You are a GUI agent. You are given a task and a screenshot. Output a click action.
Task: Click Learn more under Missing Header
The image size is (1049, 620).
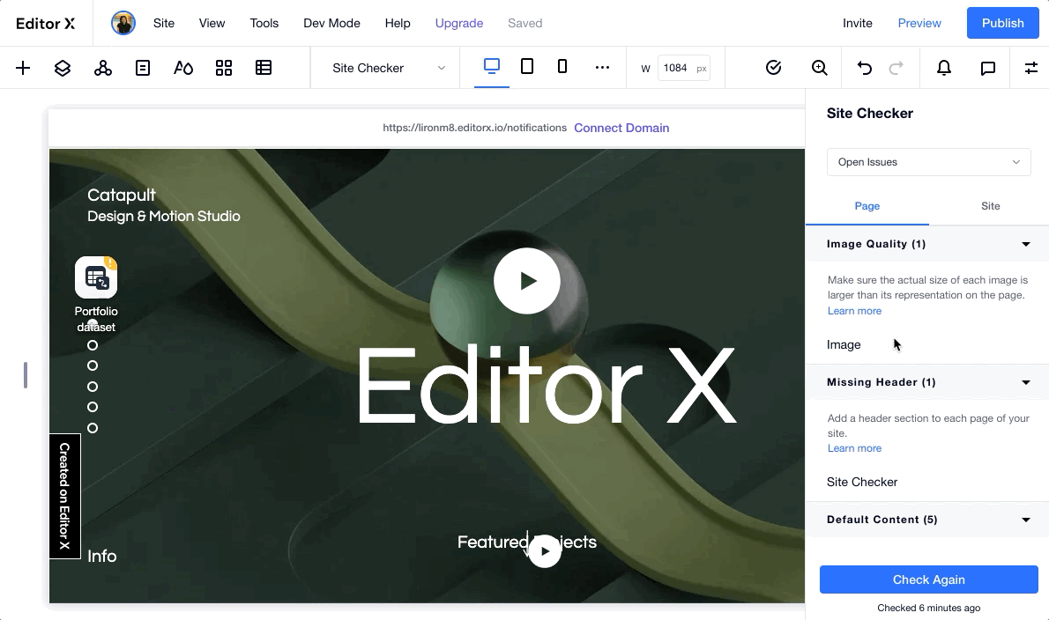pyautogui.click(x=854, y=448)
